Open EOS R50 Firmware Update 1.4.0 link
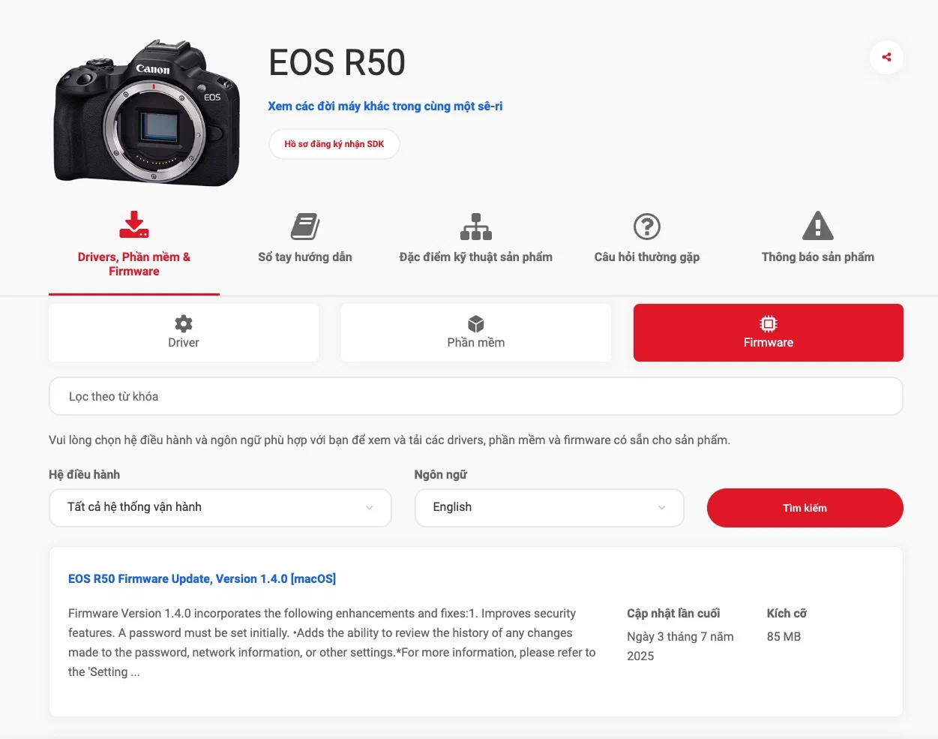Screen dimensions: 938x739 (x=202, y=578)
